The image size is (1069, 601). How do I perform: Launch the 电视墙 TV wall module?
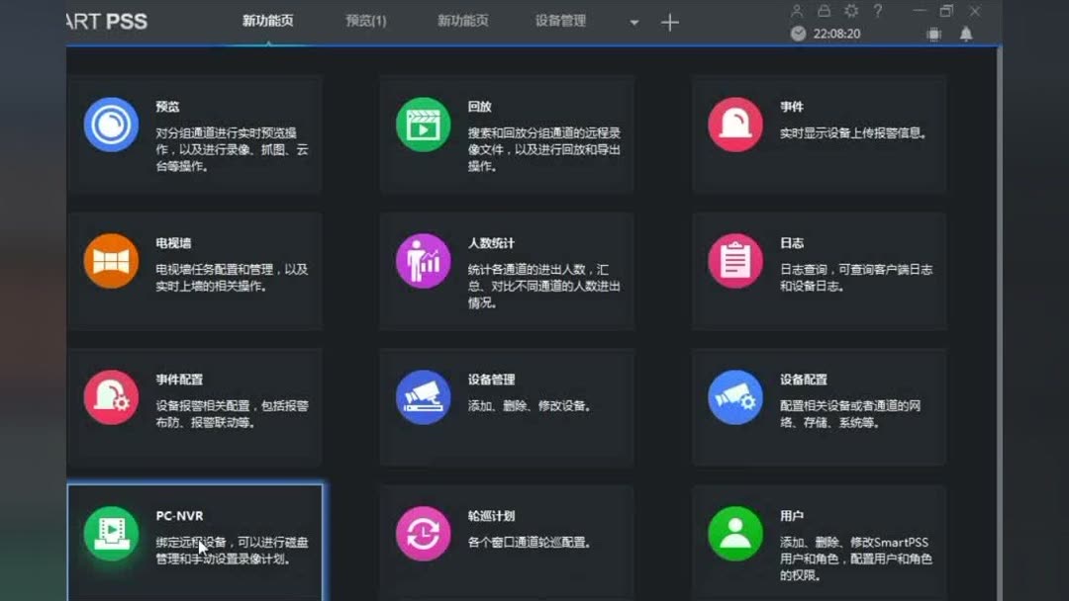tap(193, 270)
